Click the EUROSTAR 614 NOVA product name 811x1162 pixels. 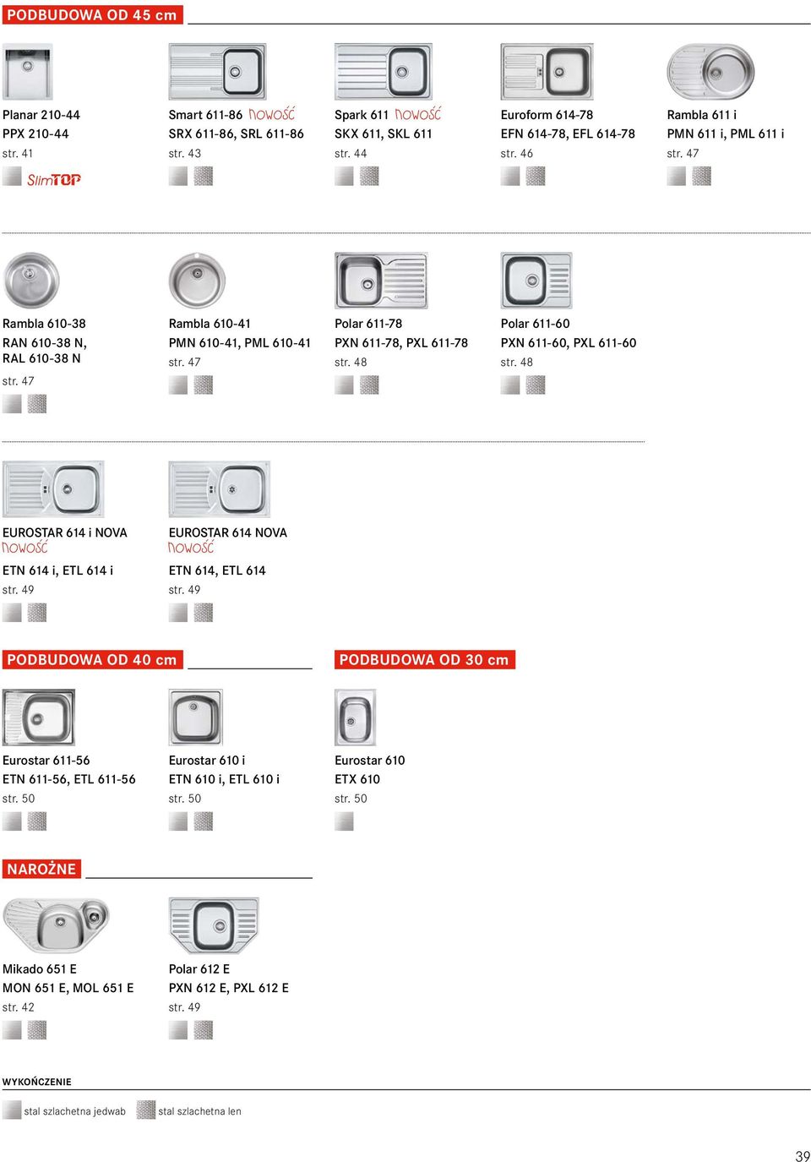point(228,532)
